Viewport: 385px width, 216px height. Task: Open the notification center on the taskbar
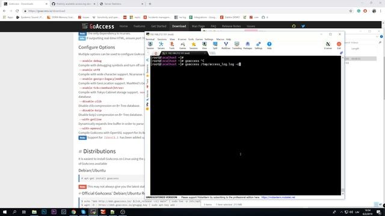coord(378,212)
